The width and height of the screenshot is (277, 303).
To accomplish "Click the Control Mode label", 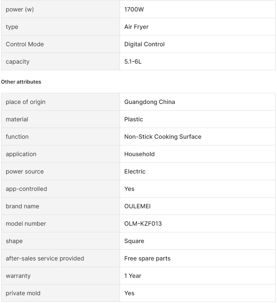I will 25,44.
